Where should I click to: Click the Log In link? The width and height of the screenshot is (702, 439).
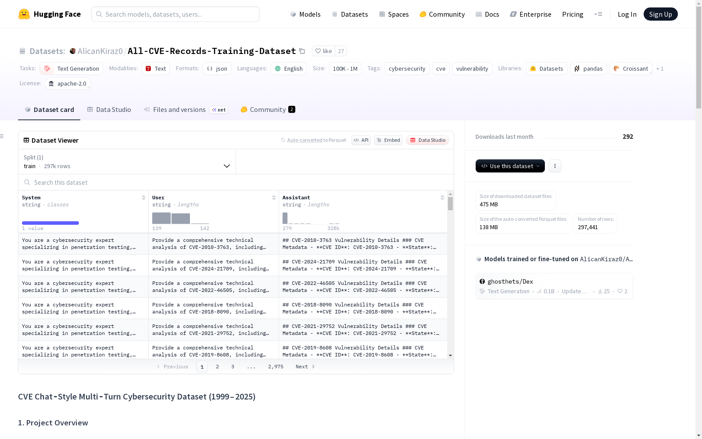click(x=627, y=14)
